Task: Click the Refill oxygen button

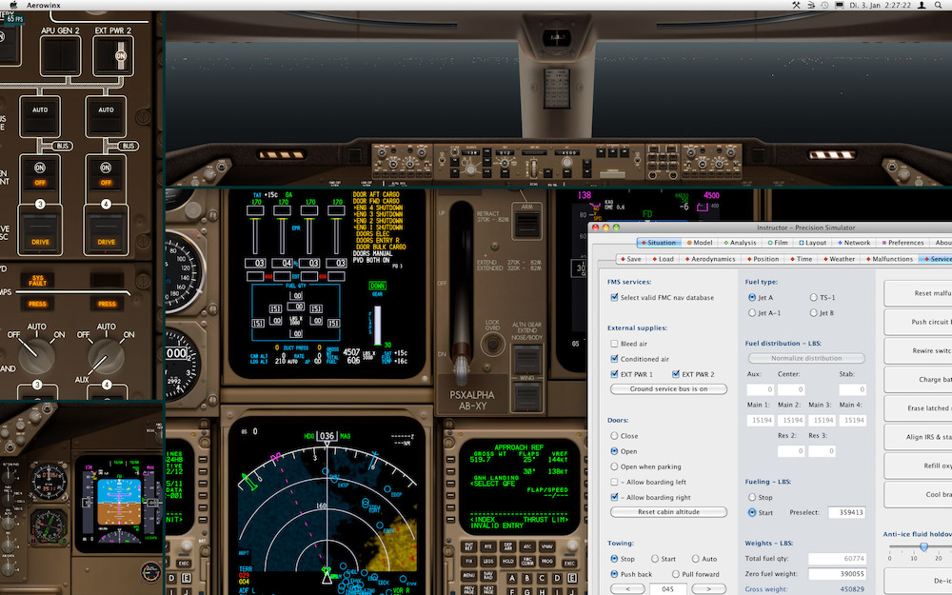Action: 918,466
